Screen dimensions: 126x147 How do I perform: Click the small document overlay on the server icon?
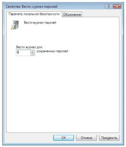click(12, 27)
